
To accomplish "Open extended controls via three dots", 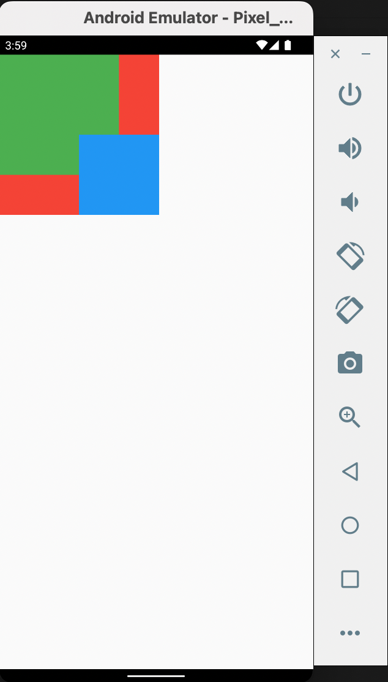I will click(x=349, y=633).
